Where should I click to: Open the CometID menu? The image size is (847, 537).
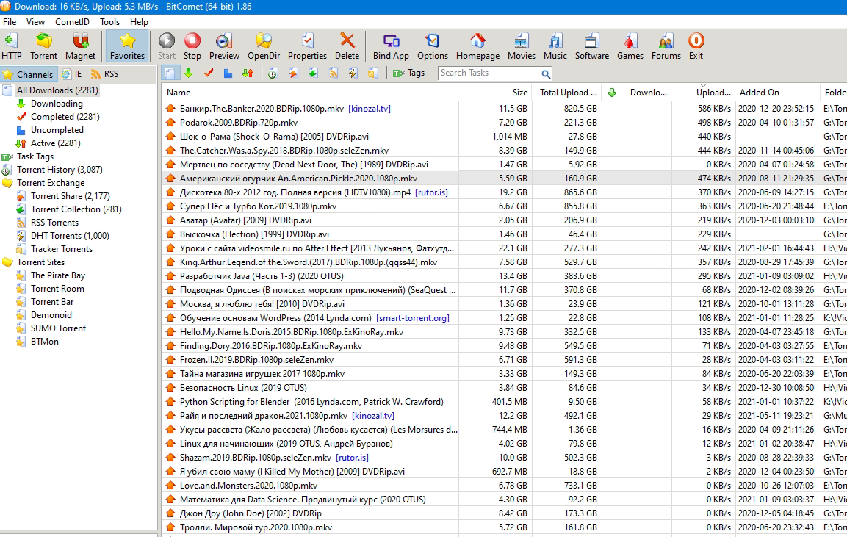click(x=73, y=22)
